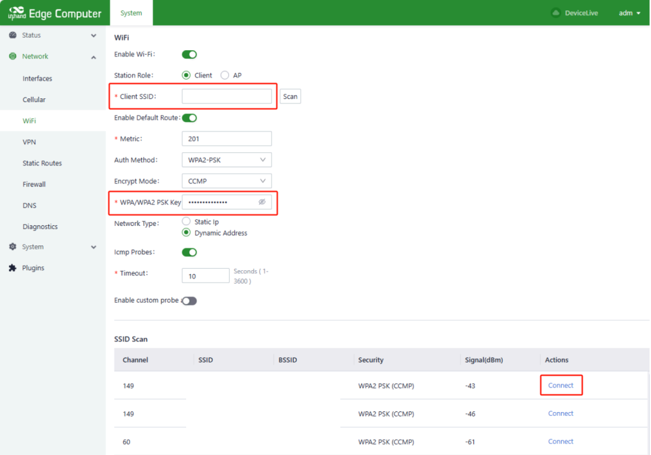Show the WPA/WPA2 PSK key via eye icon
This screenshot has width=651, height=455.
pyautogui.click(x=262, y=202)
